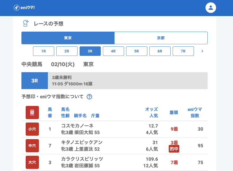Click the 大穴 prediction mark badge

point(32,162)
